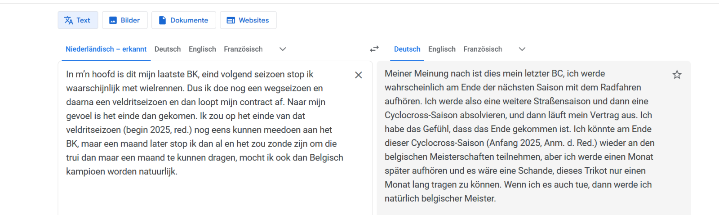Go to the Websites translation mode
This screenshot has width=719, height=215.
[x=253, y=20]
